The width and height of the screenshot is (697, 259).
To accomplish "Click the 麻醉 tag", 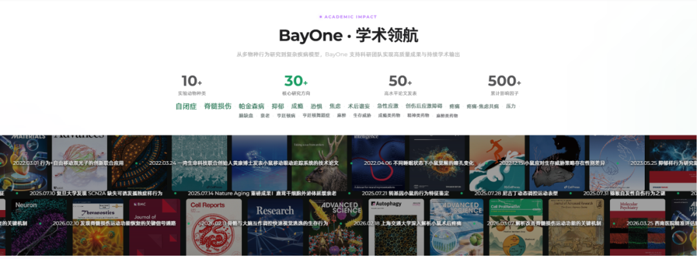I will [341, 116].
